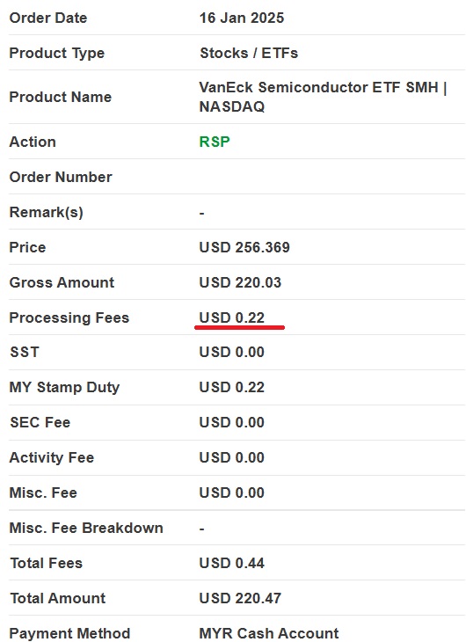Click the SEC Fee value USD 0.00
The width and height of the screenshot is (466, 642).
coord(231,422)
